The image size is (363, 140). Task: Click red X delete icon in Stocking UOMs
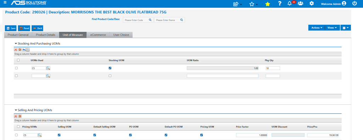pyautogui.click(x=16, y=49)
